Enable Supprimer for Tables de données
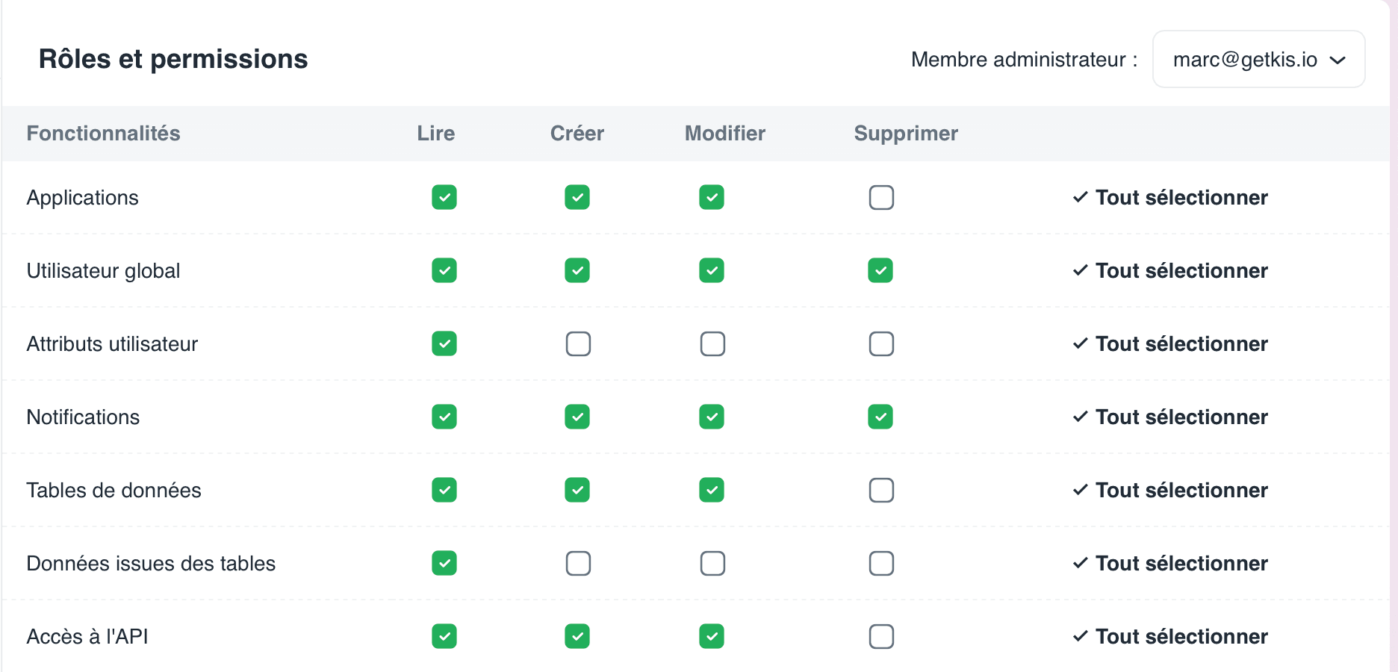Screen dimensions: 1398x672 pyautogui.click(x=881, y=490)
